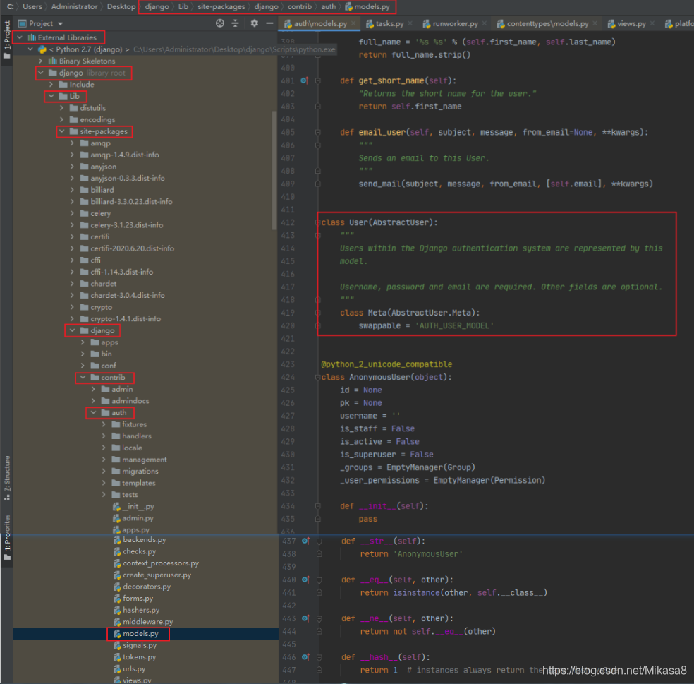Click the locate/scroll-from-source target icon

[x=220, y=23]
